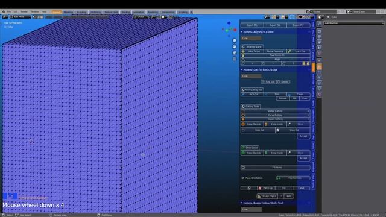Open the Global transform orientation dropdown

pyautogui.click(x=141, y=17)
